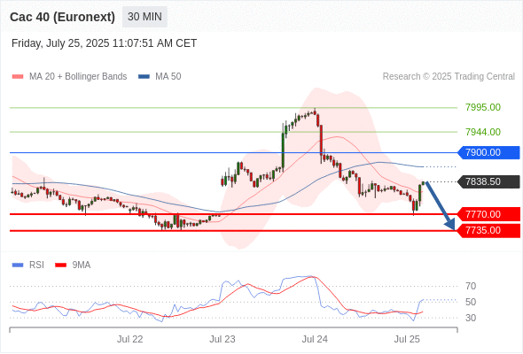This screenshot has width=523, height=354.
Task: Toggle the MA 20 + Bollinger Bands legend label
Action: point(78,77)
